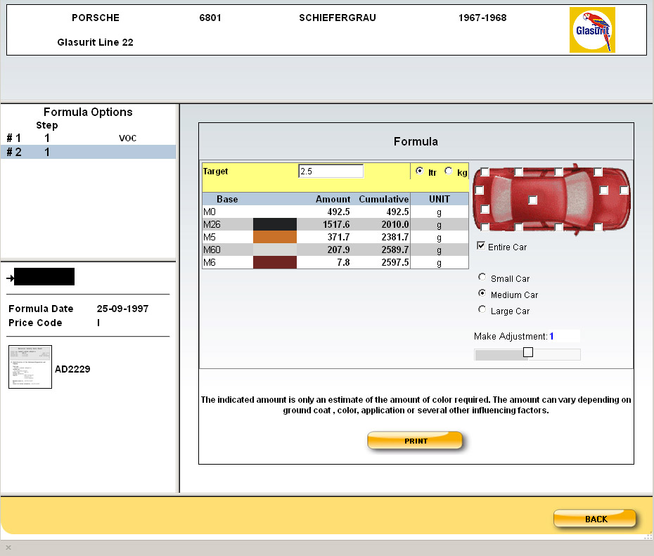Click the cumulative value 2597.5
The image size is (654, 556).
click(x=395, y=262)
